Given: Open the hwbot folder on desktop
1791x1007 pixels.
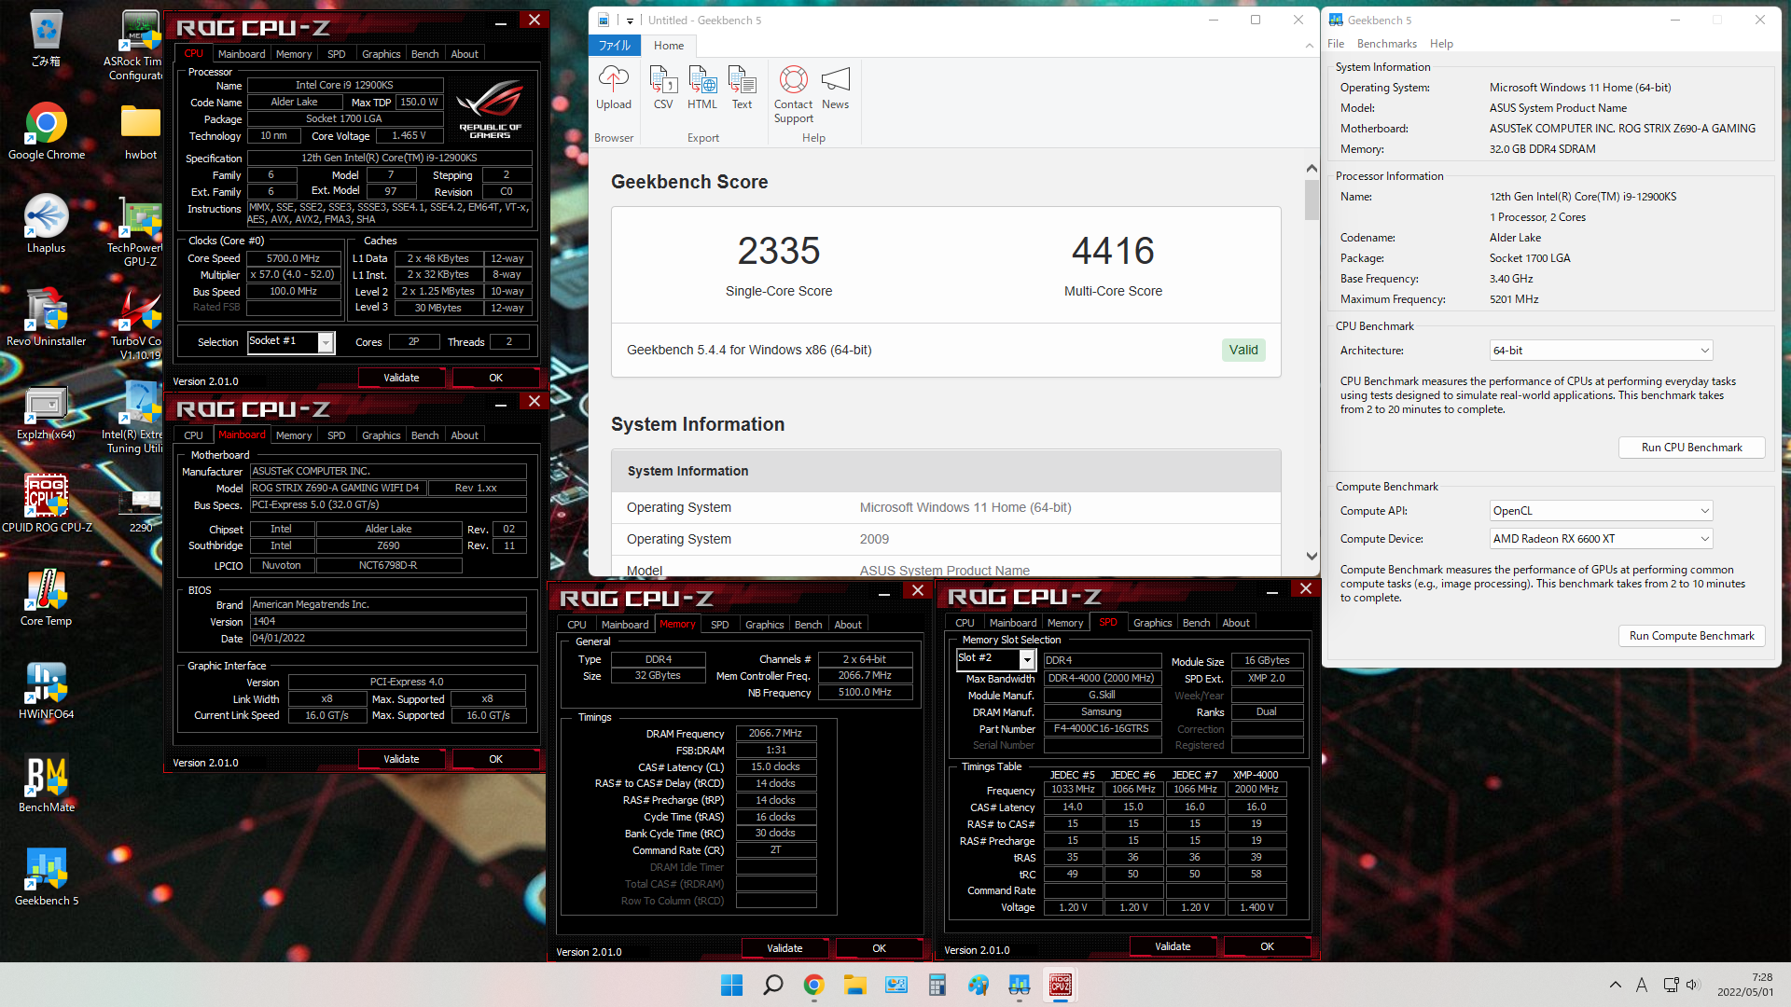Looking at the screenshot, I should pyautogui.click(x=141, y=131).
